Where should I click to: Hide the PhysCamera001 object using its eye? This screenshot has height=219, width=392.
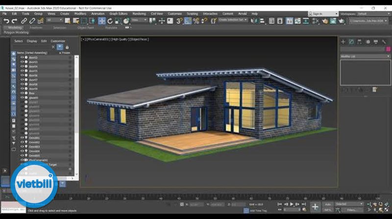point(22,160)
